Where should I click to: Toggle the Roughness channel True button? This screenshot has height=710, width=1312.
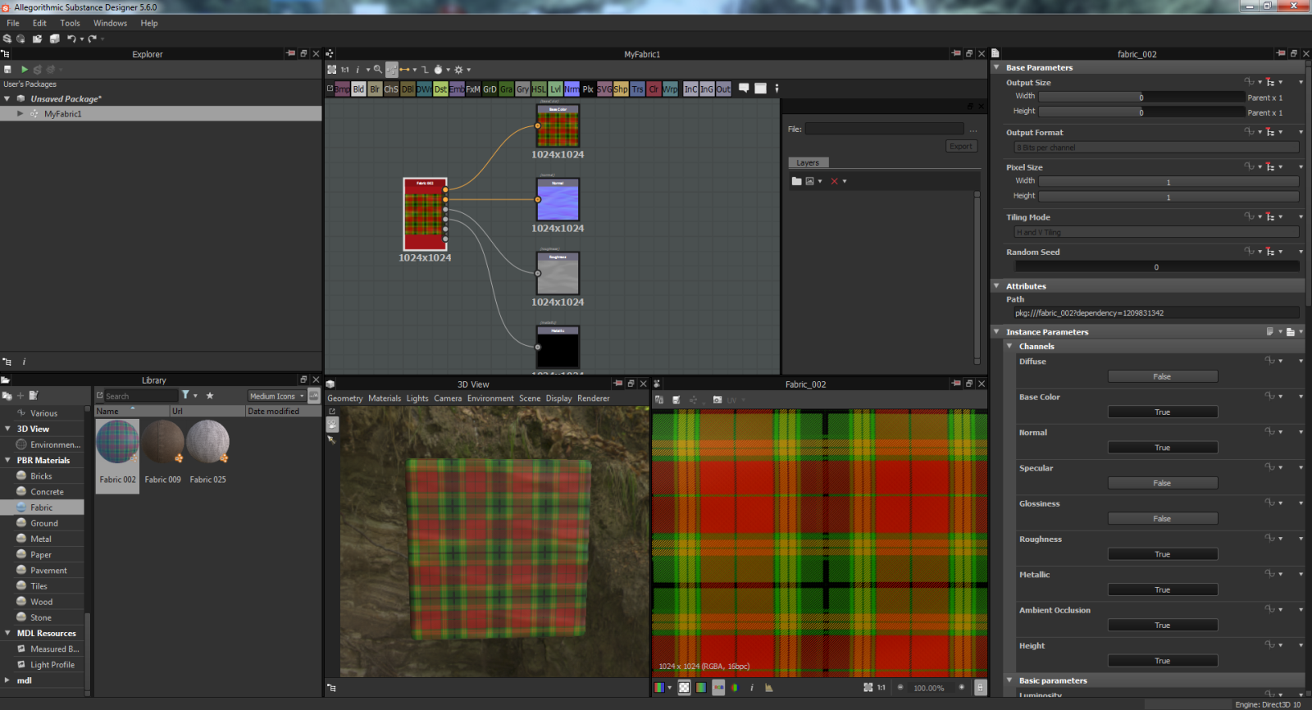tap(1163, 554)
